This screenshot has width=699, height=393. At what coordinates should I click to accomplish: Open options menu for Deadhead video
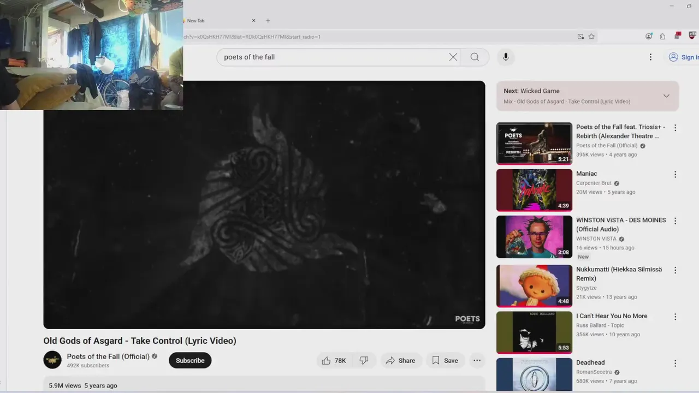pos(675,364)
